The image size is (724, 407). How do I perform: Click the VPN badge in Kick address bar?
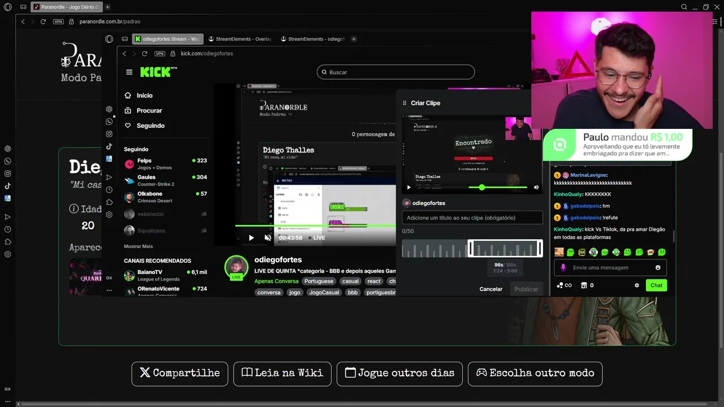160,54
